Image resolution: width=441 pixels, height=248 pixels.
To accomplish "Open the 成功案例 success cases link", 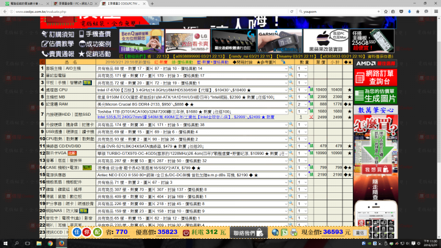I will [95, 44].
